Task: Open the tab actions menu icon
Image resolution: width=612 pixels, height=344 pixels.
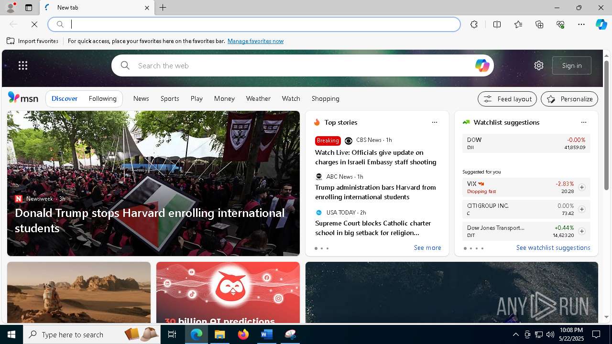Action: [x=29, y=8]
